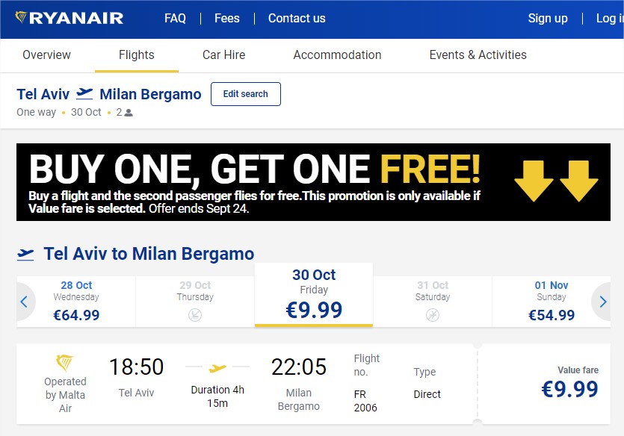This screenshot has width=624, height=436.
Task: Select the 01 Nov Sunday €54.99 date
Action: pos(552,302)
